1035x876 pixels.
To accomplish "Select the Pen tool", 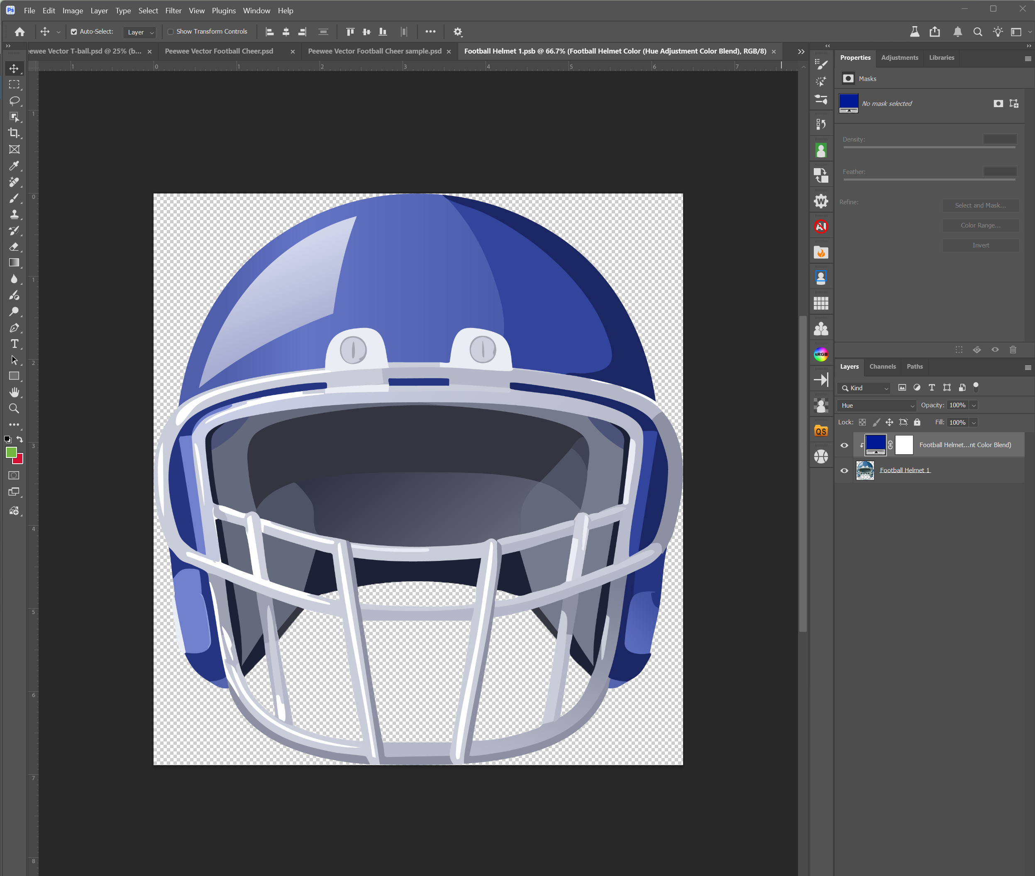I will [x=15, y=328].
